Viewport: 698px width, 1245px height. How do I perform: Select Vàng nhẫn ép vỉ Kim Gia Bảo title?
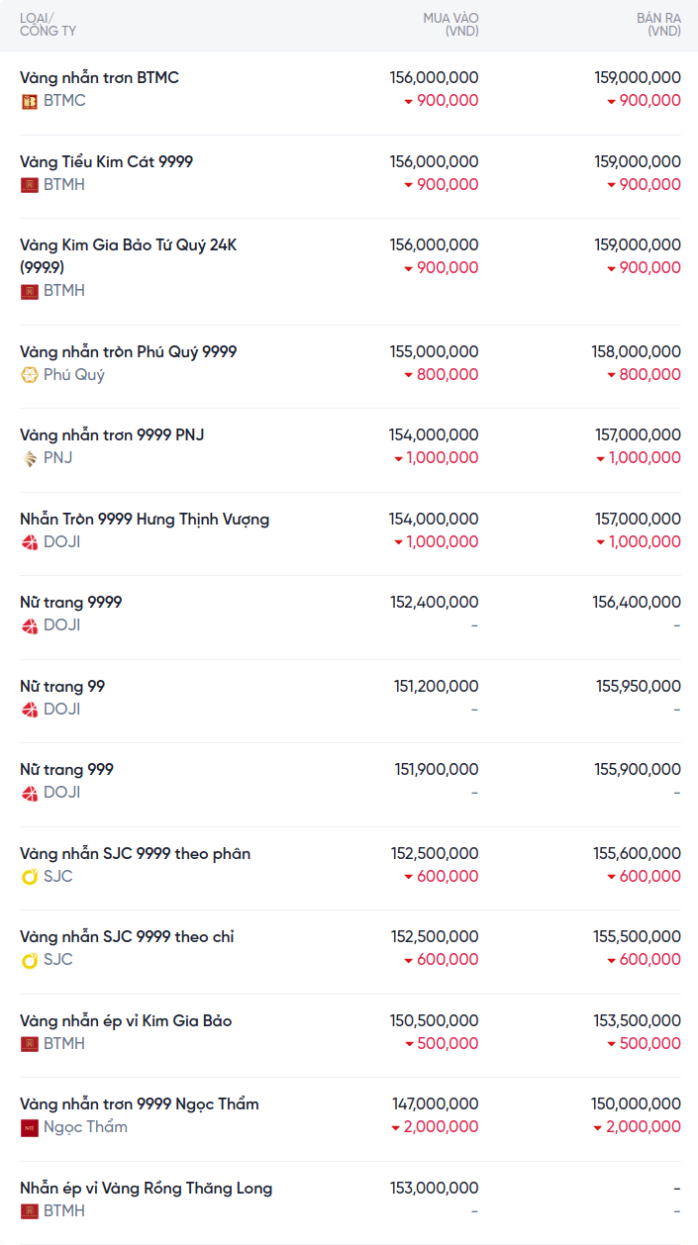click(126, 1021)
